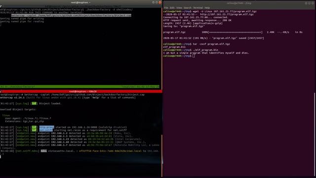Click the red root@inspiron 108x28 pane title bar
This screenshot has width=316, height=178.
(81, 91)
